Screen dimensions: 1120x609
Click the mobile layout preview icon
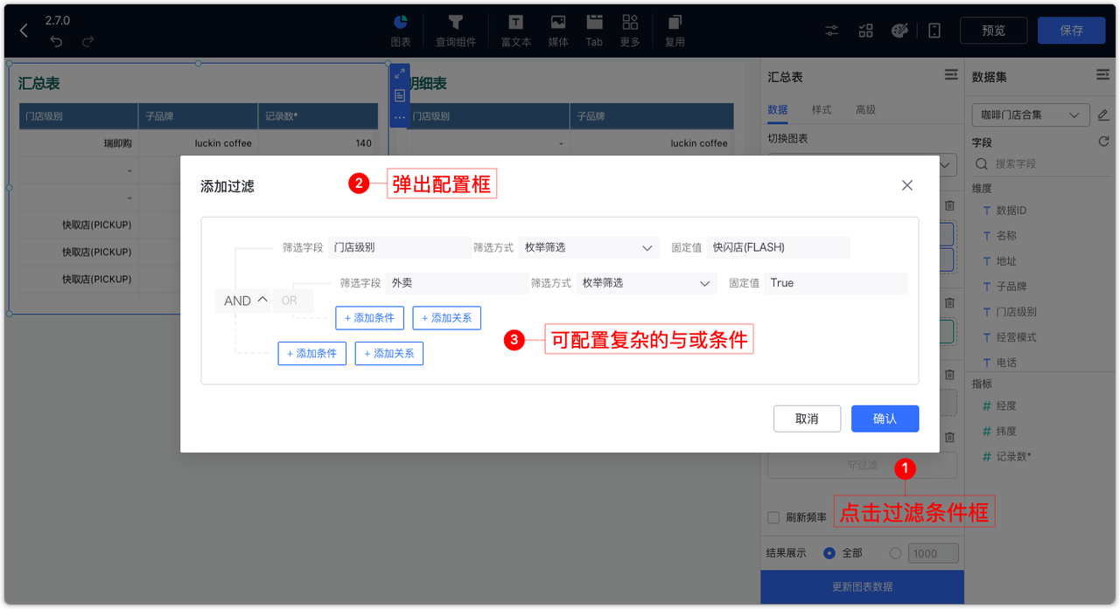pos(934,30)
